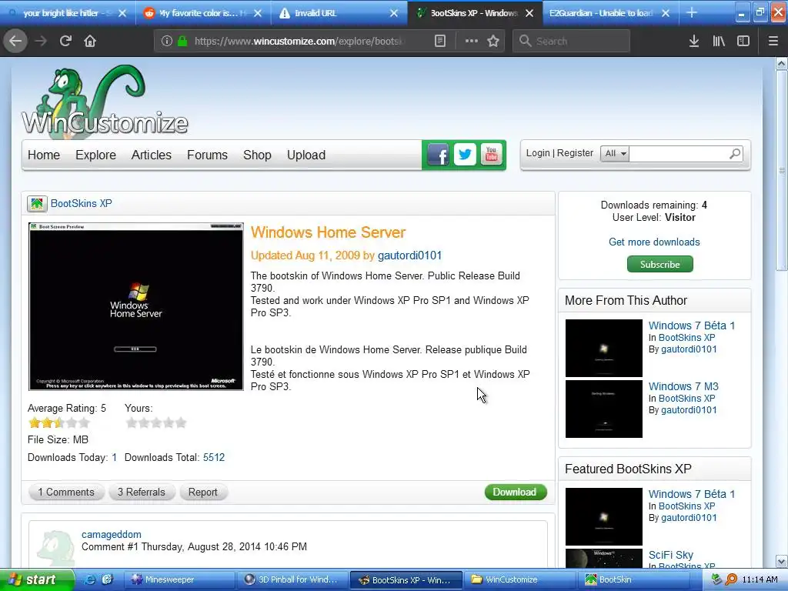Open the Library icon in toolbar
Image resolution: width=788 pixels, height=591 pixels.
coord(719,42)
